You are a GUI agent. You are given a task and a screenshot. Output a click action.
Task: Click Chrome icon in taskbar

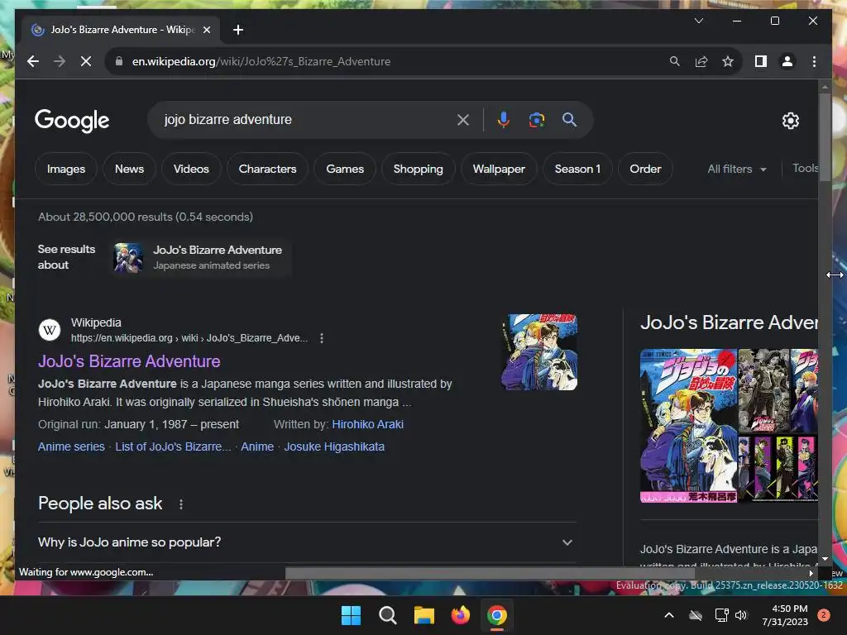[x=497, y=615]
